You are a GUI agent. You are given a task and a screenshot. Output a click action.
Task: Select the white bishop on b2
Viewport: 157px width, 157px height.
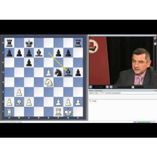tap(19, 102)
